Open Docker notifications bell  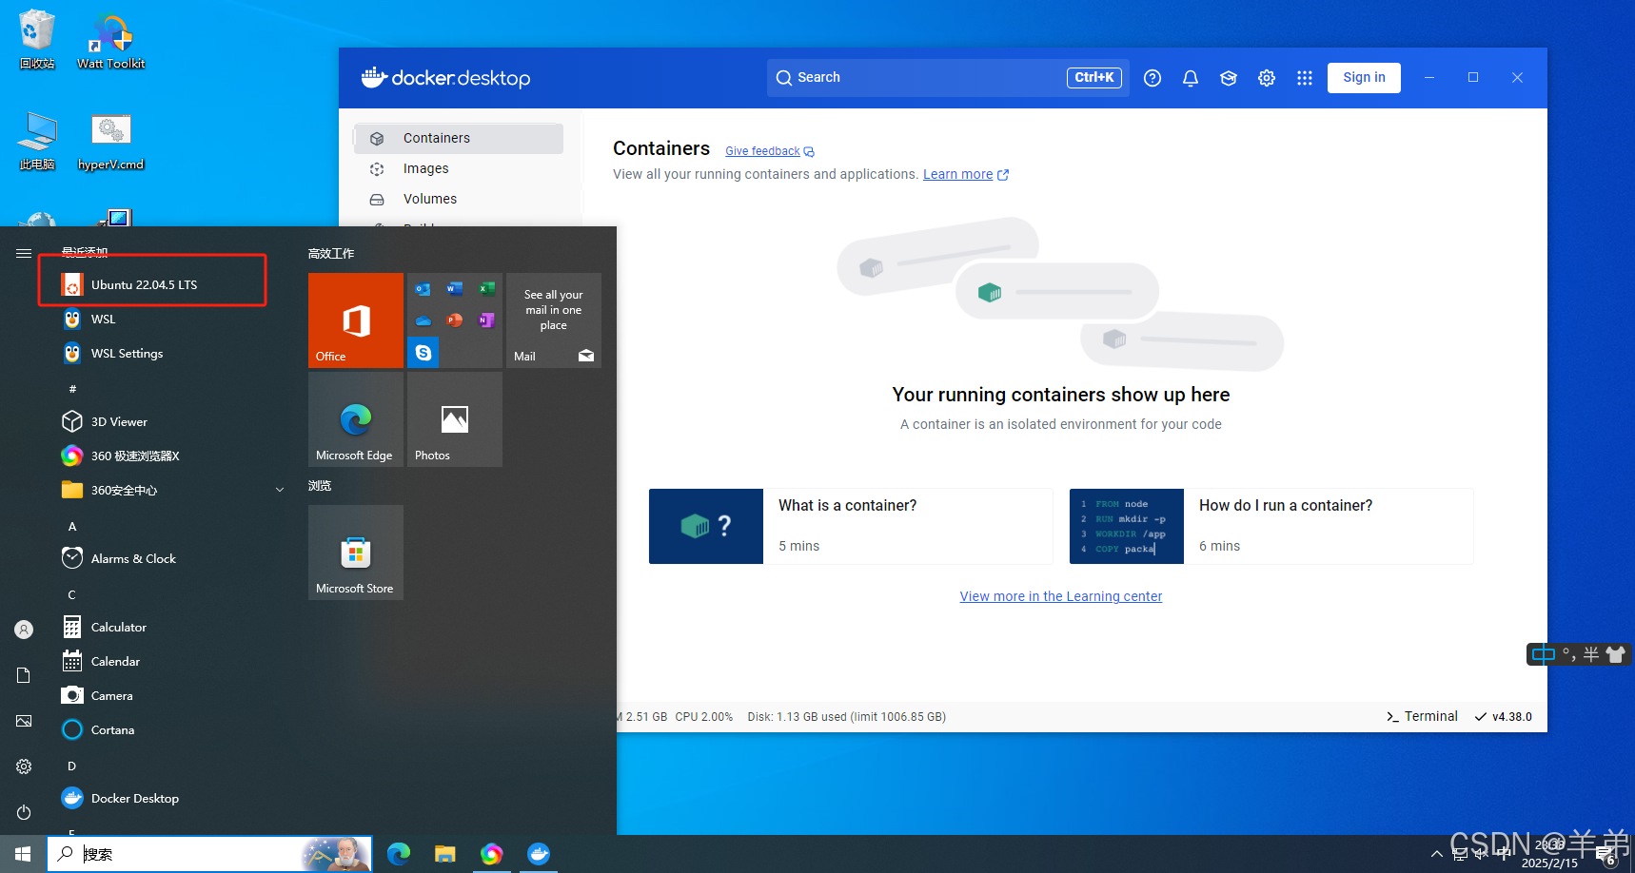[1191, 78]
